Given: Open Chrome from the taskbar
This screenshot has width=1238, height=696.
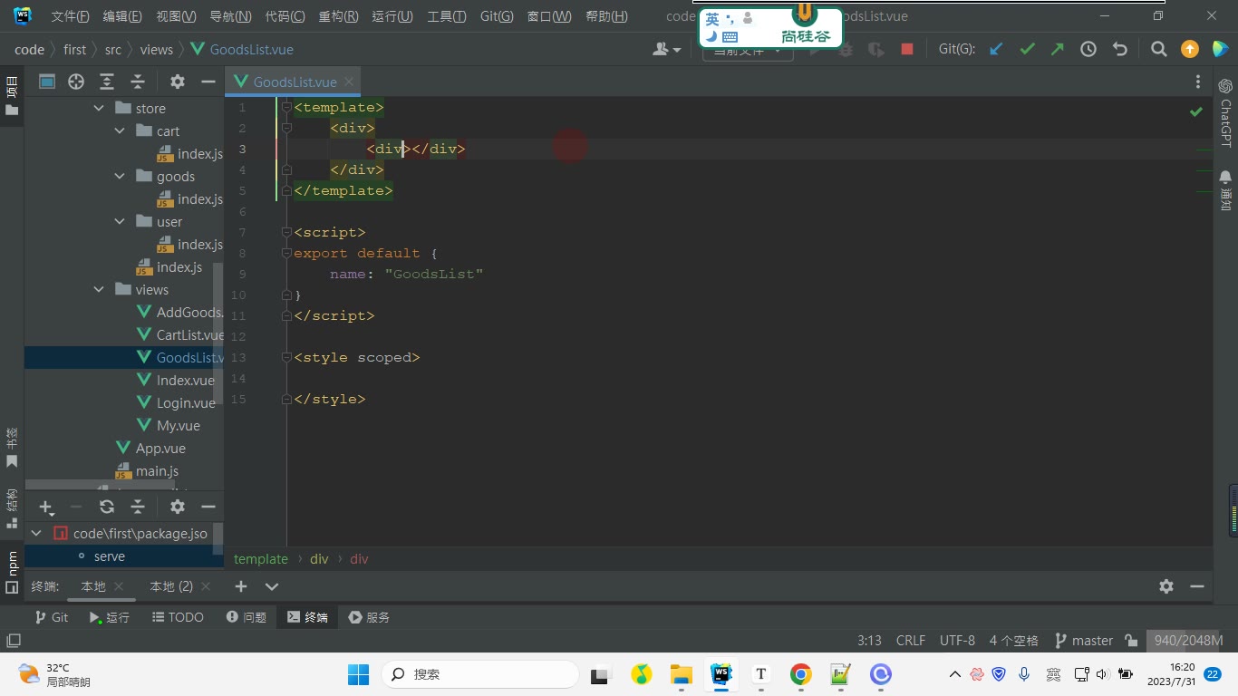Looking at the screenshot, I should [800, 674].
